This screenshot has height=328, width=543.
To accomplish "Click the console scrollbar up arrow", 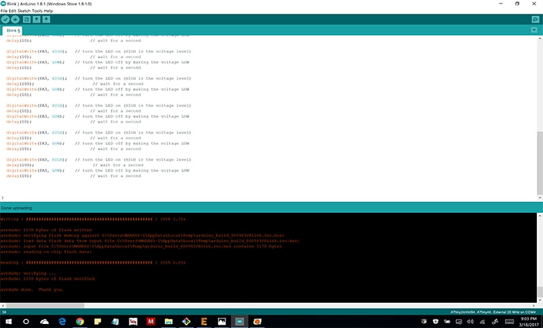I will (x=540, y=216).
